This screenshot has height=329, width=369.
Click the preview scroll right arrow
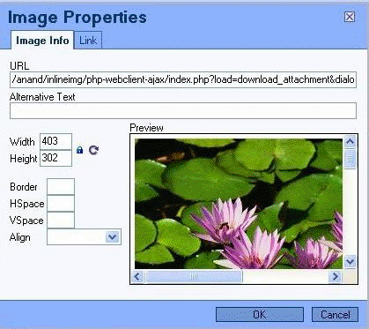335,276
